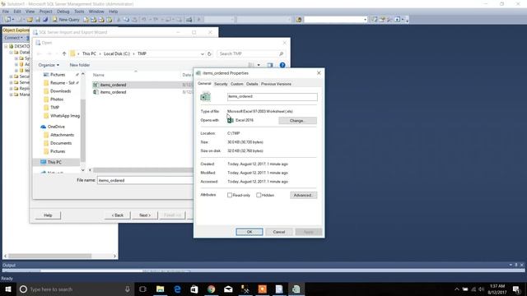Open the Organize dropdown menu

pyautogui.click(x=49, y=65)
